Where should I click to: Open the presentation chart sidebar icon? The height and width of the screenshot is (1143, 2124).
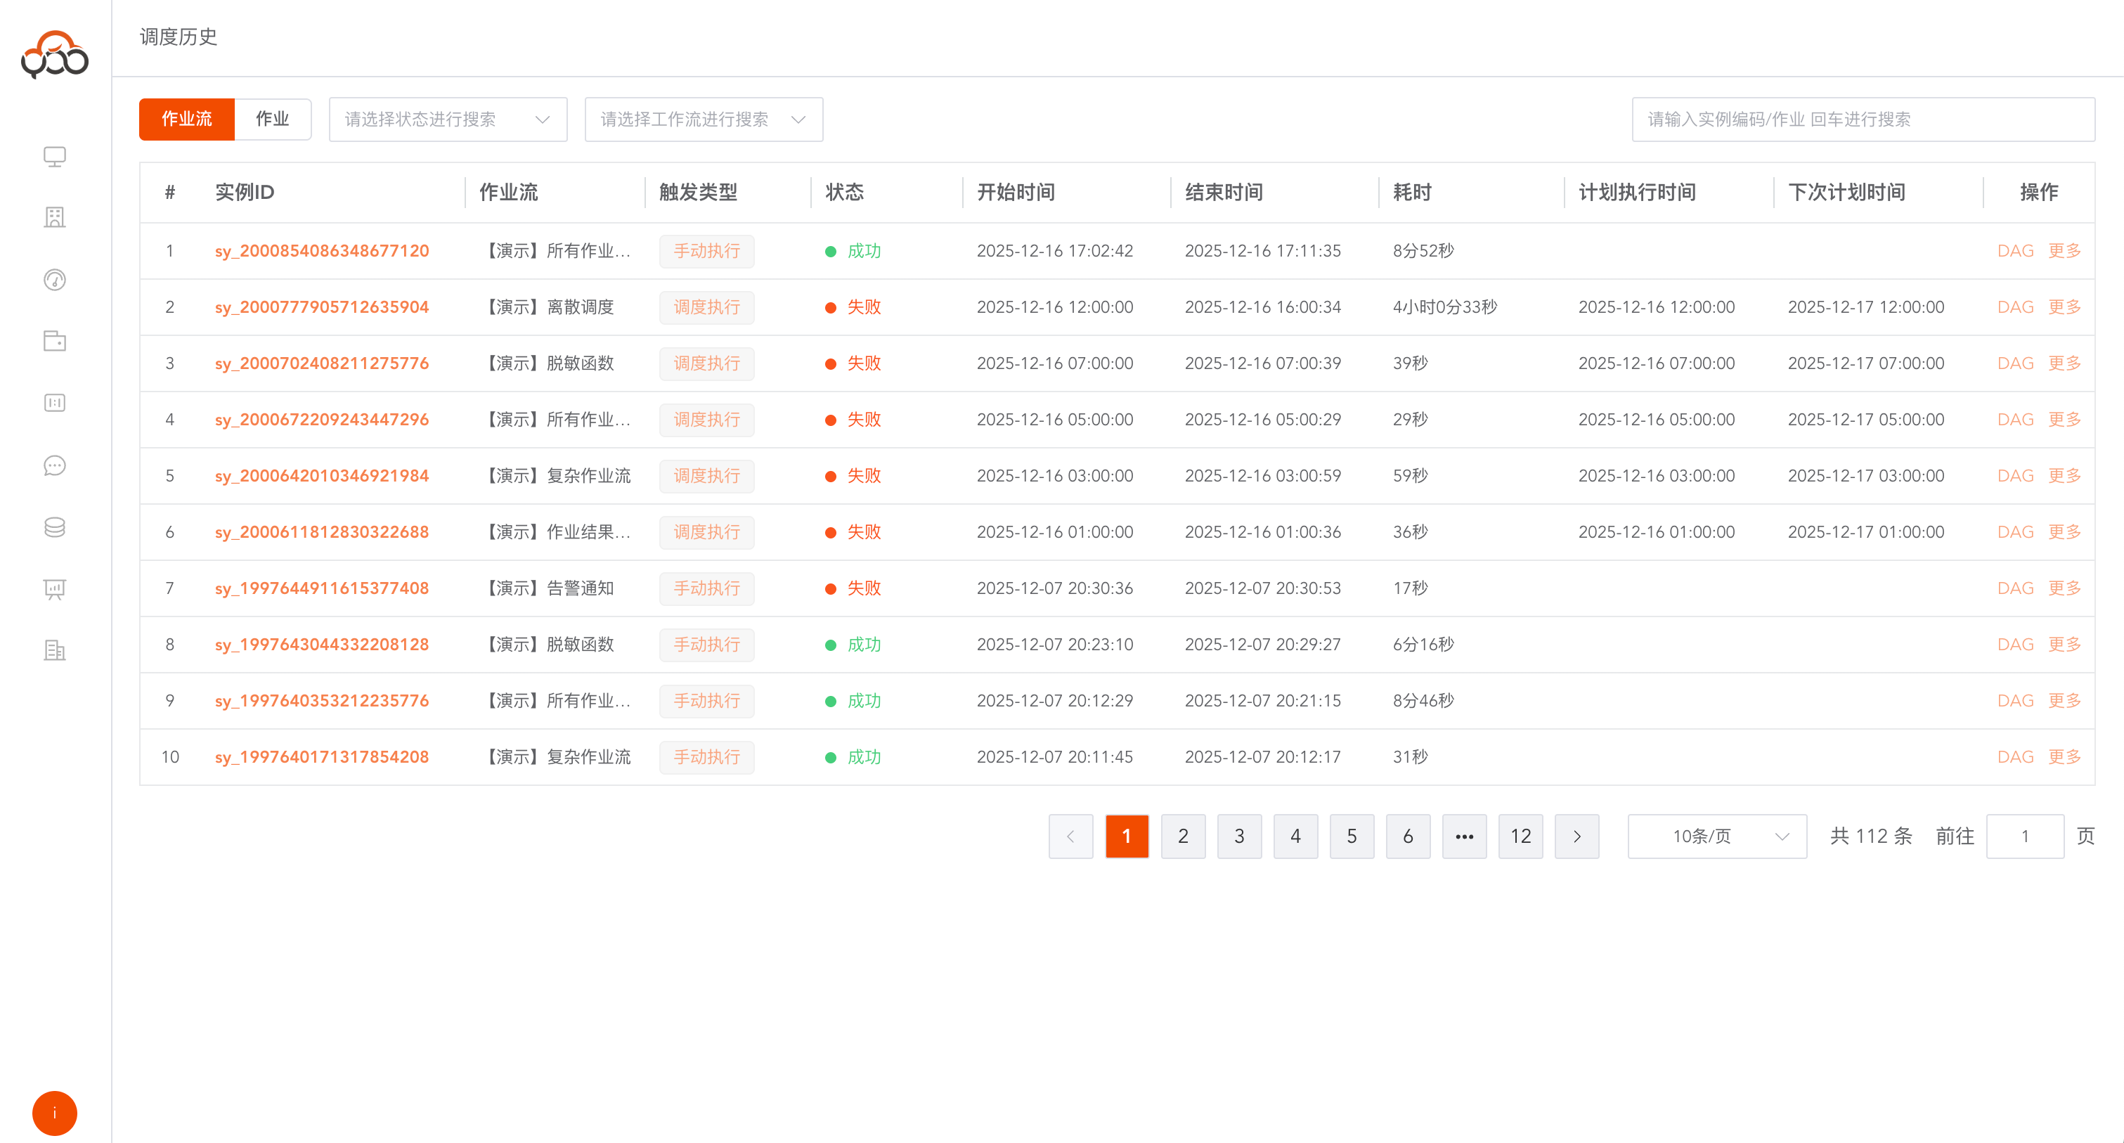pos(54,589)
